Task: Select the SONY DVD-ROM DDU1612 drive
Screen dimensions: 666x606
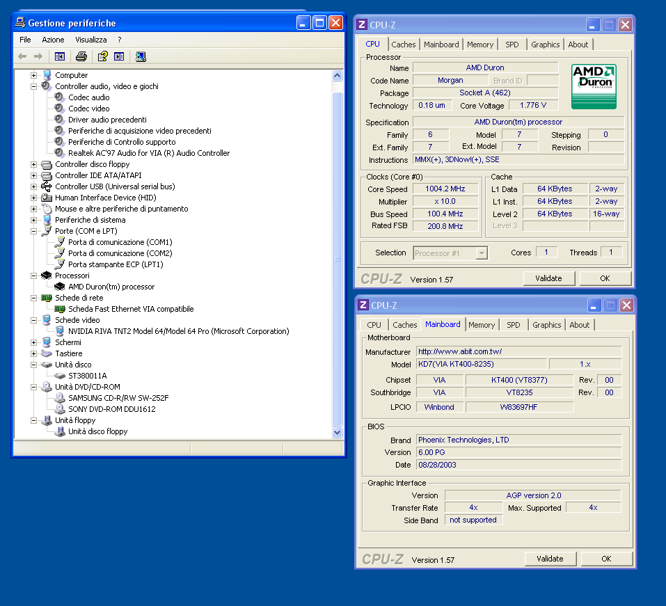Action: click(112, 409)
